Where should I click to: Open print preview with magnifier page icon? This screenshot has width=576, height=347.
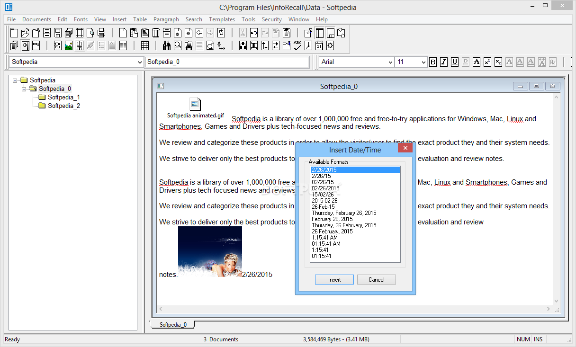[x=90, y=33]
